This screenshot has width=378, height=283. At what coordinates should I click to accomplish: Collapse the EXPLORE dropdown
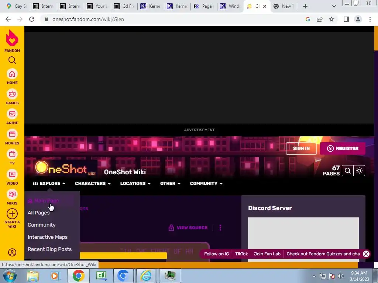click(49, 184)
